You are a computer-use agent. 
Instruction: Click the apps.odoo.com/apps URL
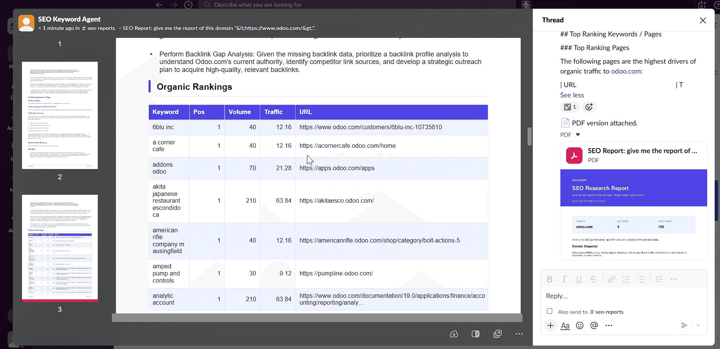(337, 168)
